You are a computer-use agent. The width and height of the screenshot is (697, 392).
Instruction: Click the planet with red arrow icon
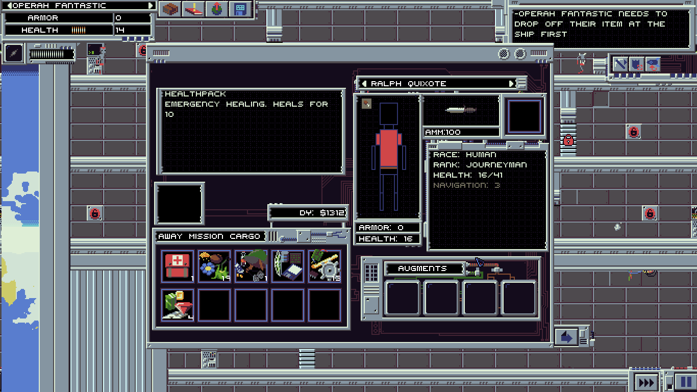click(x=217, y=9)
